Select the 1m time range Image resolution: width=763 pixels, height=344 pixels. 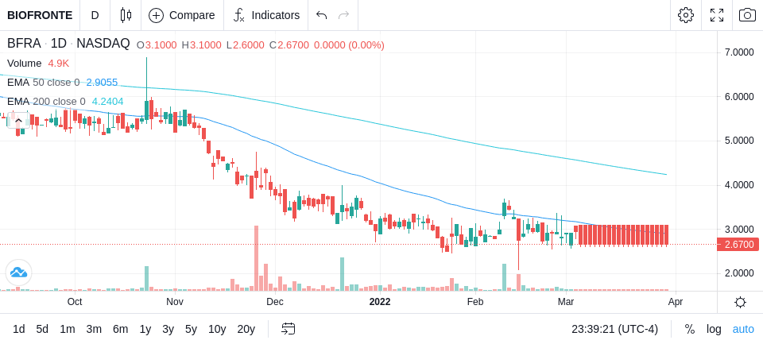pos(67,330)
